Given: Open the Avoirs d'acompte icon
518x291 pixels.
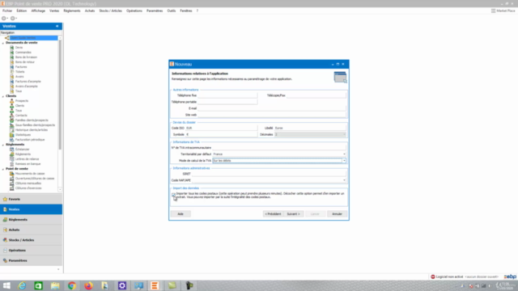Looking at the screenshot, I should point(12,86).
